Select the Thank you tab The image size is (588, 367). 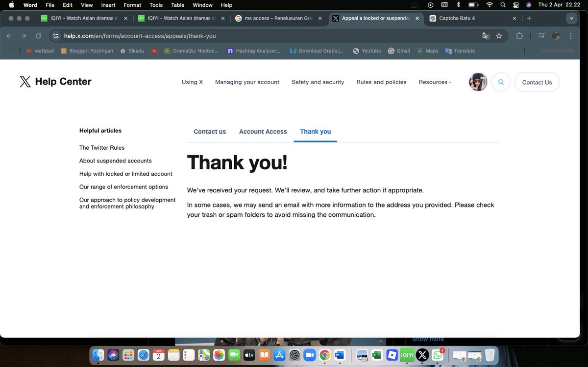click(316, 132)
